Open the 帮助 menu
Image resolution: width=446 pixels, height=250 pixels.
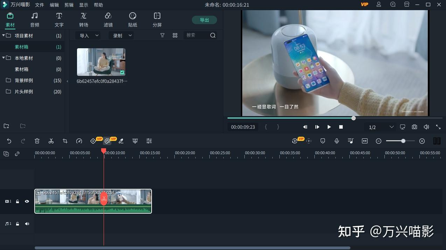point(98,5)
